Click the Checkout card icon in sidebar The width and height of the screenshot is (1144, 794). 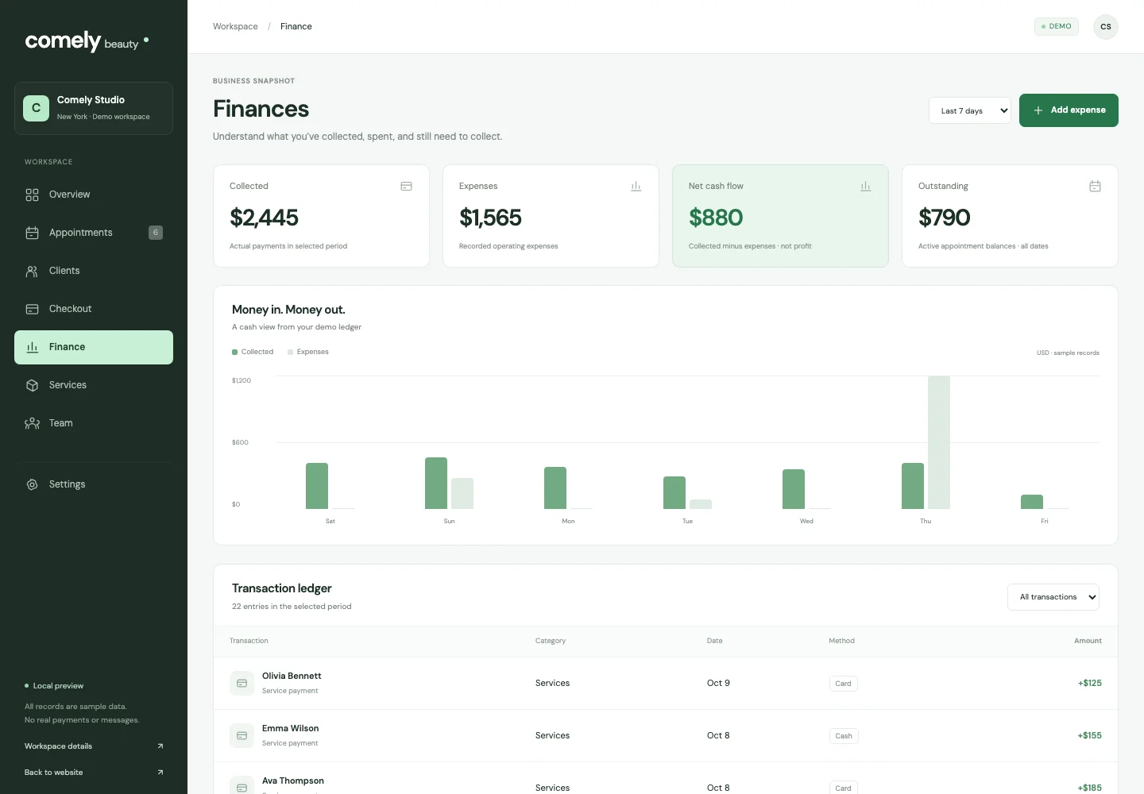32,309
